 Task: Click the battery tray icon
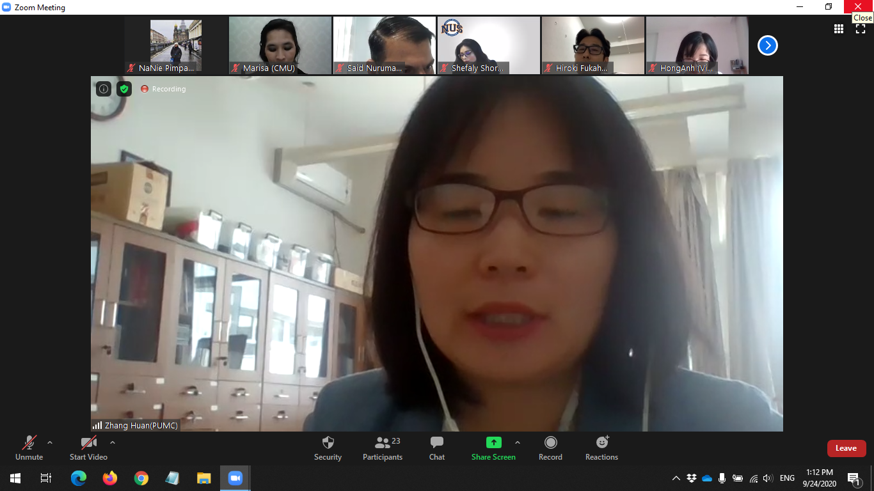pos(738,478)
